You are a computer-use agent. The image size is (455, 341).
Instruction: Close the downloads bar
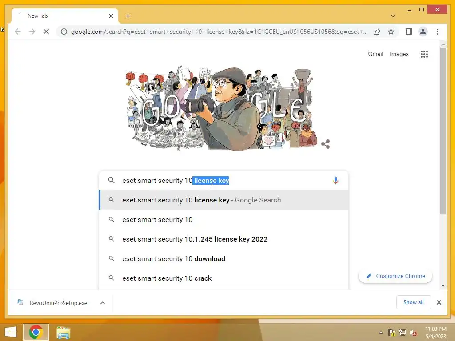click(x=439, y=302)
